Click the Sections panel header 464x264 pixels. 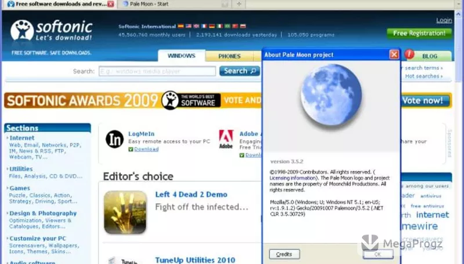click(x=48, y=128)
